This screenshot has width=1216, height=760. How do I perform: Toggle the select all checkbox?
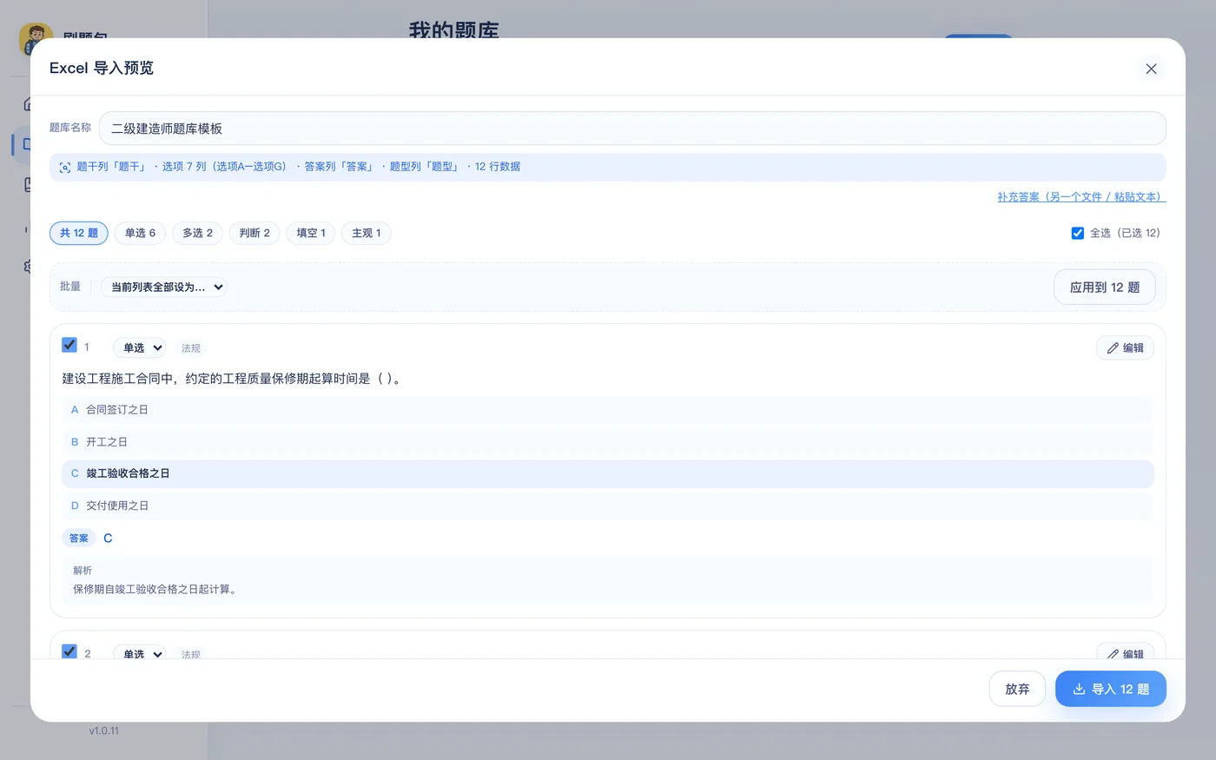1077,233
